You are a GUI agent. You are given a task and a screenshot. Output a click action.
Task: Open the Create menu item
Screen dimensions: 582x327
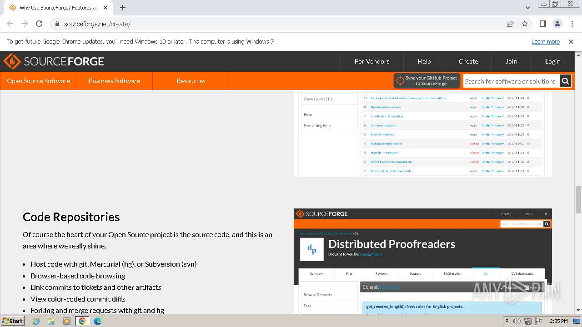pos(468,61)
